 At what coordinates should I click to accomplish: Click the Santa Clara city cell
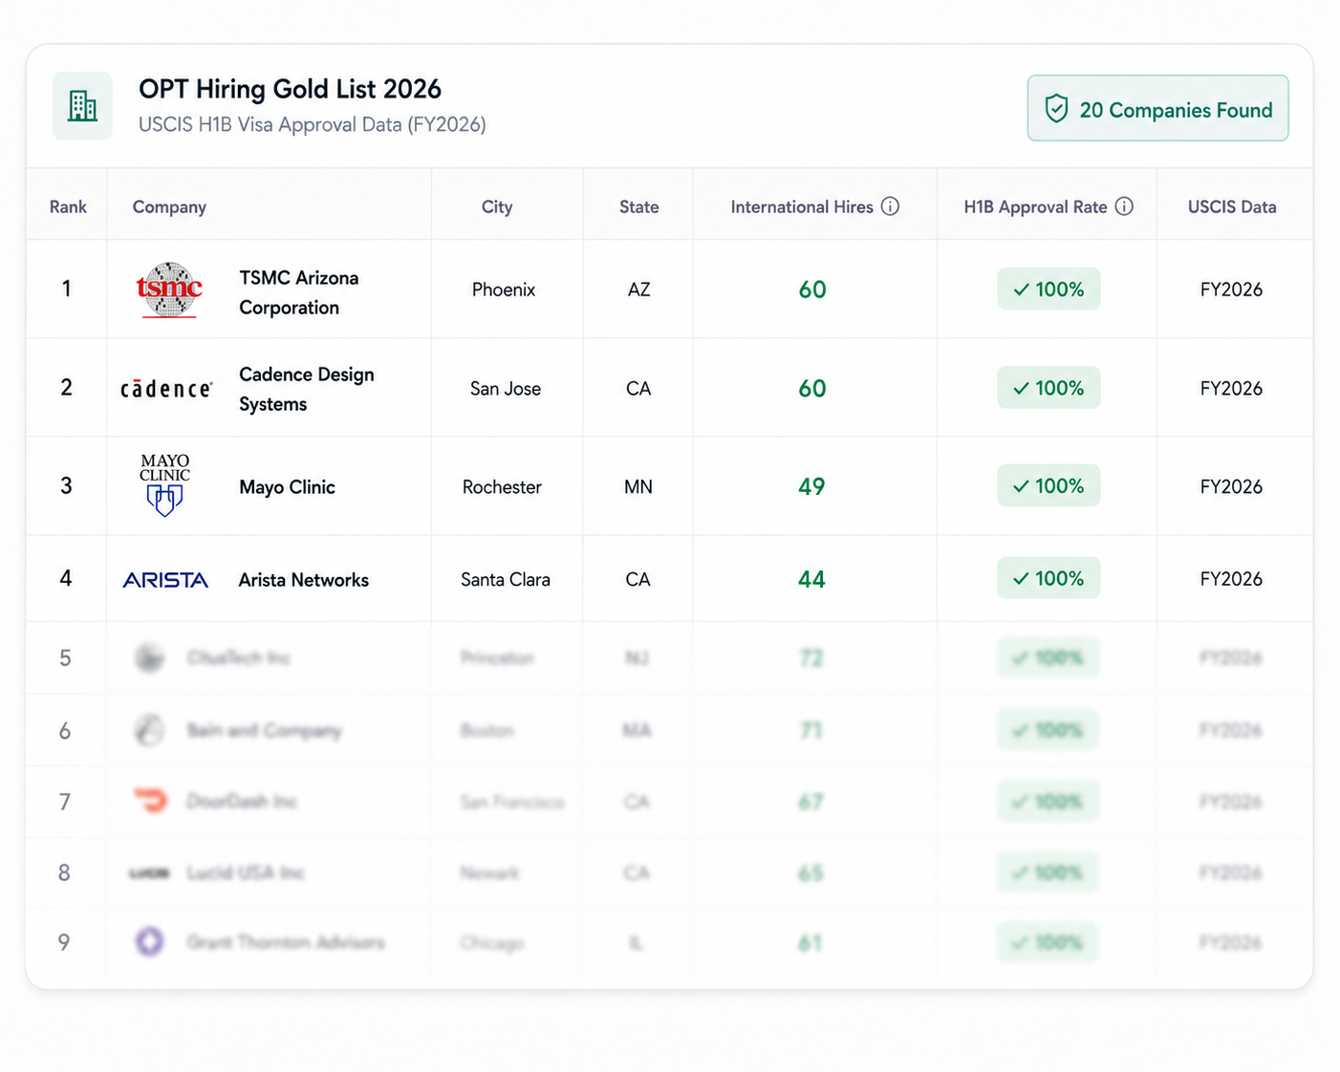pos(506,580)
